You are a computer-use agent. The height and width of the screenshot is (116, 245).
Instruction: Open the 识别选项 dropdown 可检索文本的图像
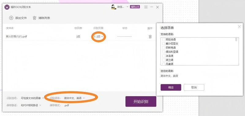point(32,98)
